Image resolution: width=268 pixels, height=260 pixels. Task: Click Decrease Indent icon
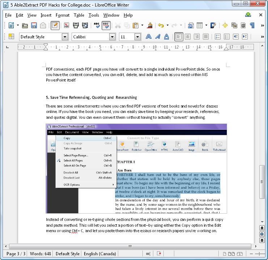tap(236, 37)
